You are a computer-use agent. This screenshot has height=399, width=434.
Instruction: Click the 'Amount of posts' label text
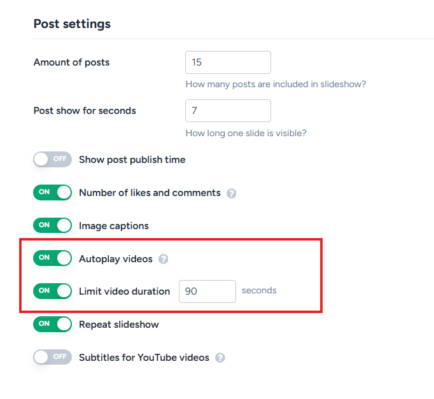click(x=71, y=62)
